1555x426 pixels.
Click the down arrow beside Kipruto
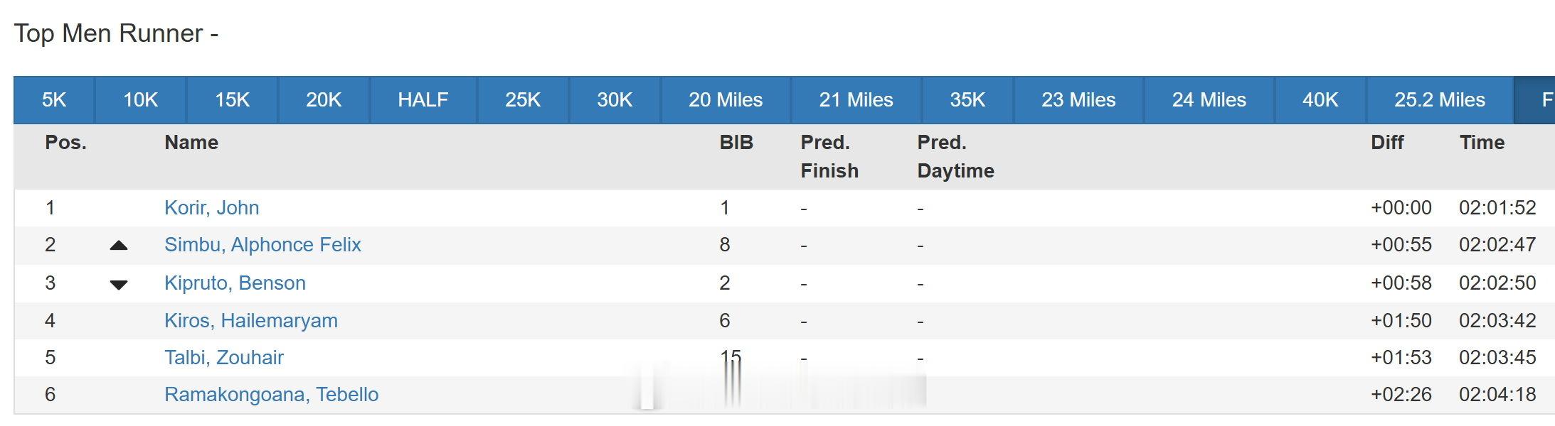pos(119,285)
